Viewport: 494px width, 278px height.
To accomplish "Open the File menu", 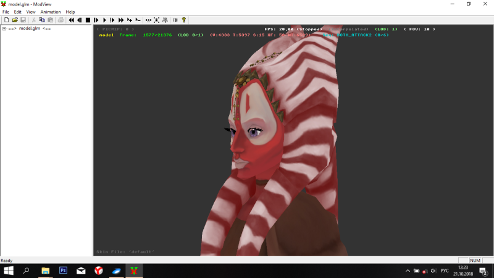I will 6,12.
